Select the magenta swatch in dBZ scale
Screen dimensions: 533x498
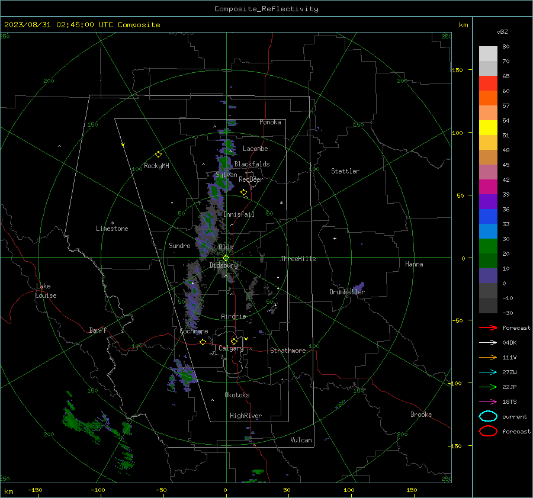[488, 187]
